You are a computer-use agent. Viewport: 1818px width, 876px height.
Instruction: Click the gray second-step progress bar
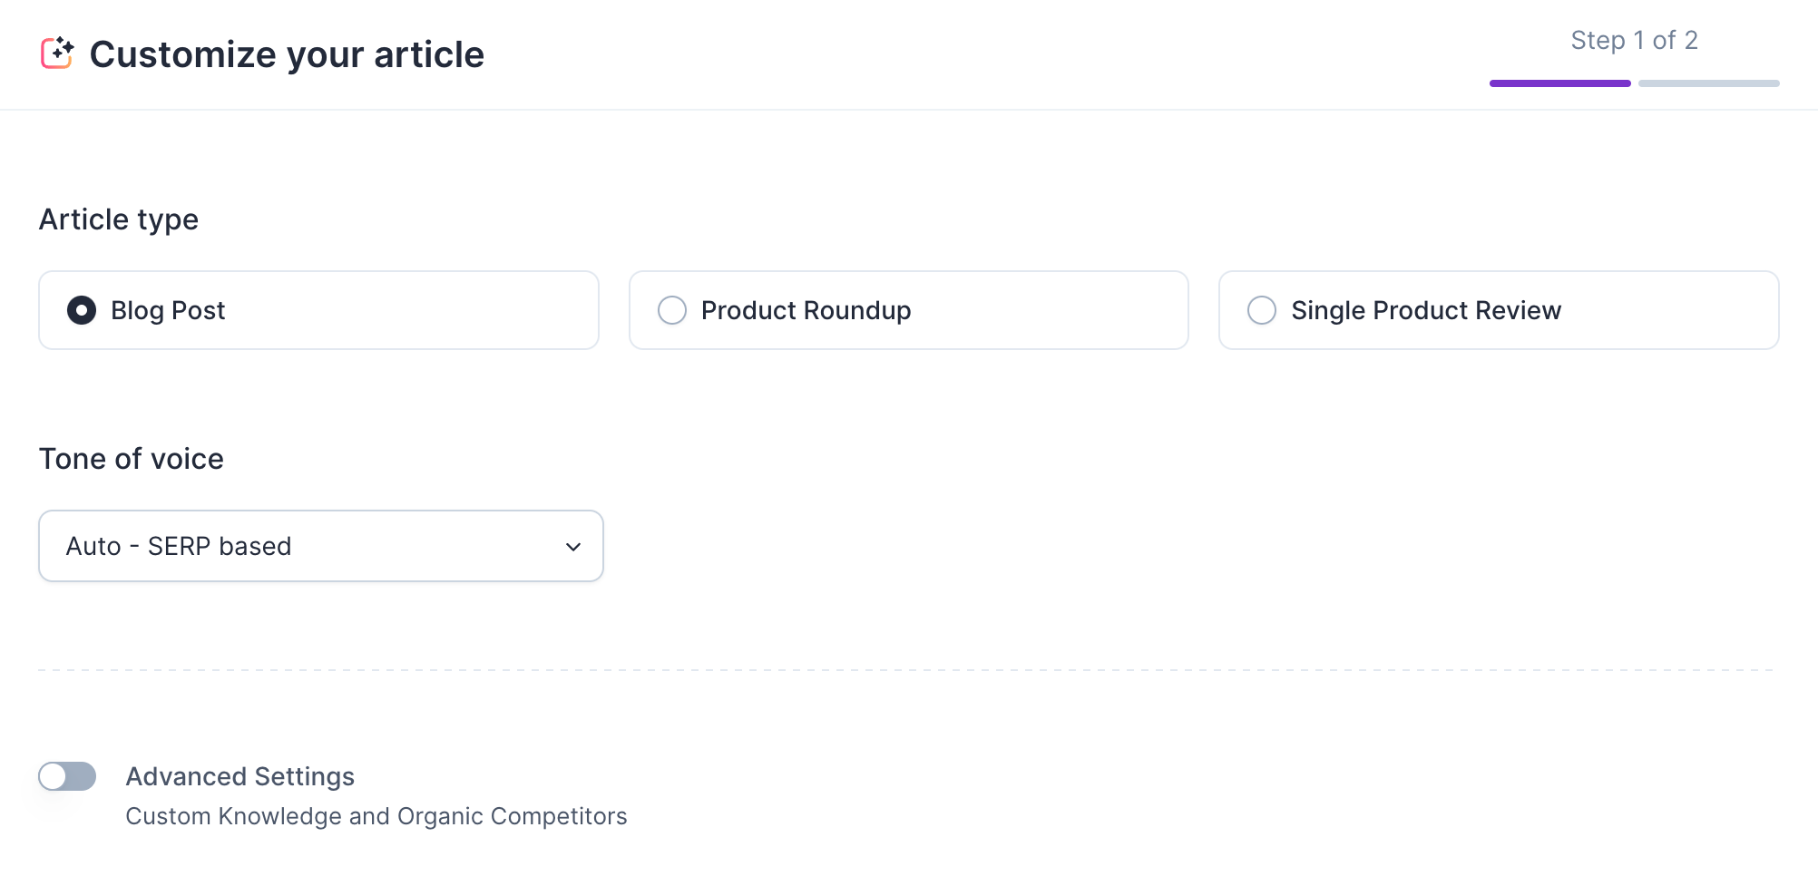coord(1708,83)
